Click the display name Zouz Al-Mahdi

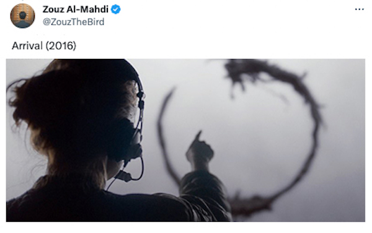[76, 9]
